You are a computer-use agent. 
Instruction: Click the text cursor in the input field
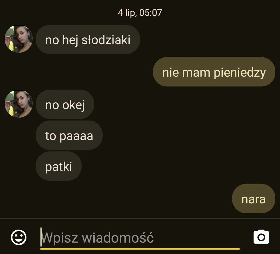(x=41, y=237)
